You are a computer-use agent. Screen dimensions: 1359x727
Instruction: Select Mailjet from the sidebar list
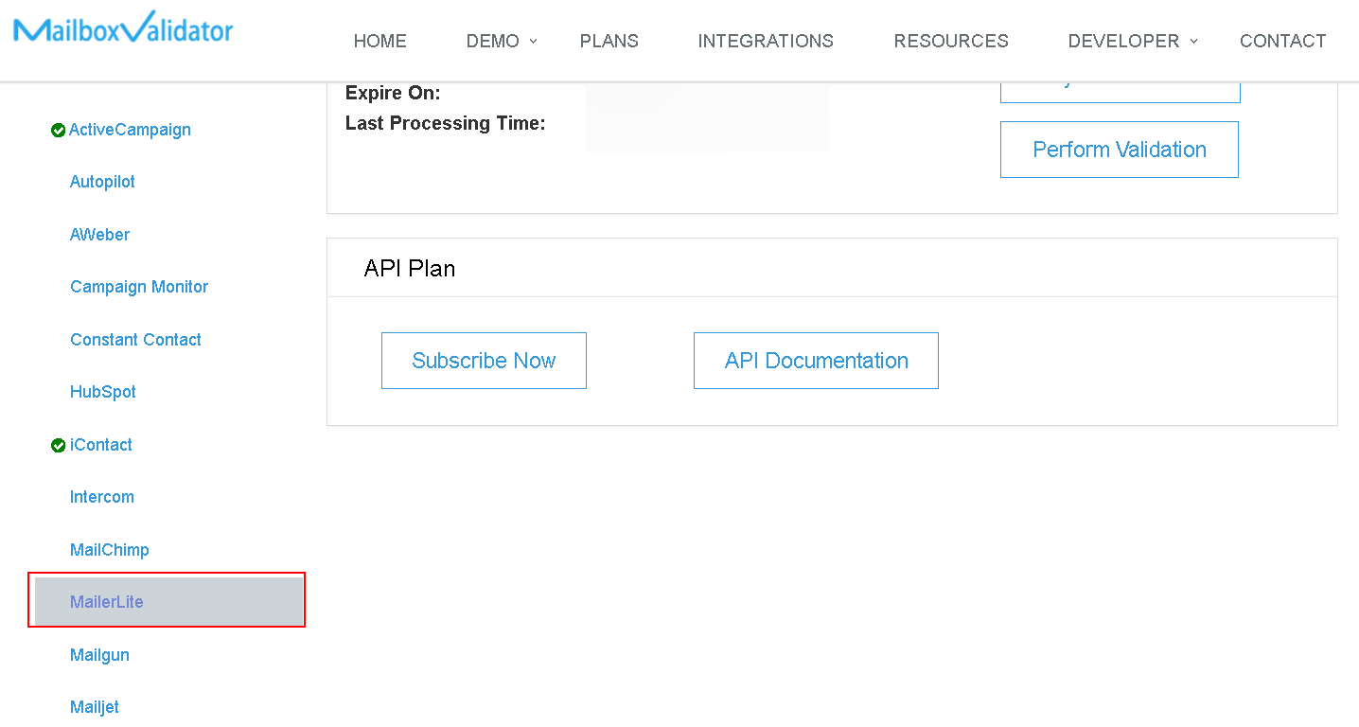pyautogui.click(x=94, y=707)
